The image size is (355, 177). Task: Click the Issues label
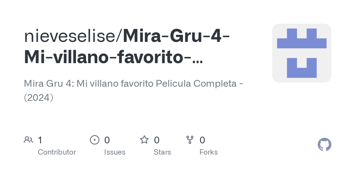coord(115,152)
